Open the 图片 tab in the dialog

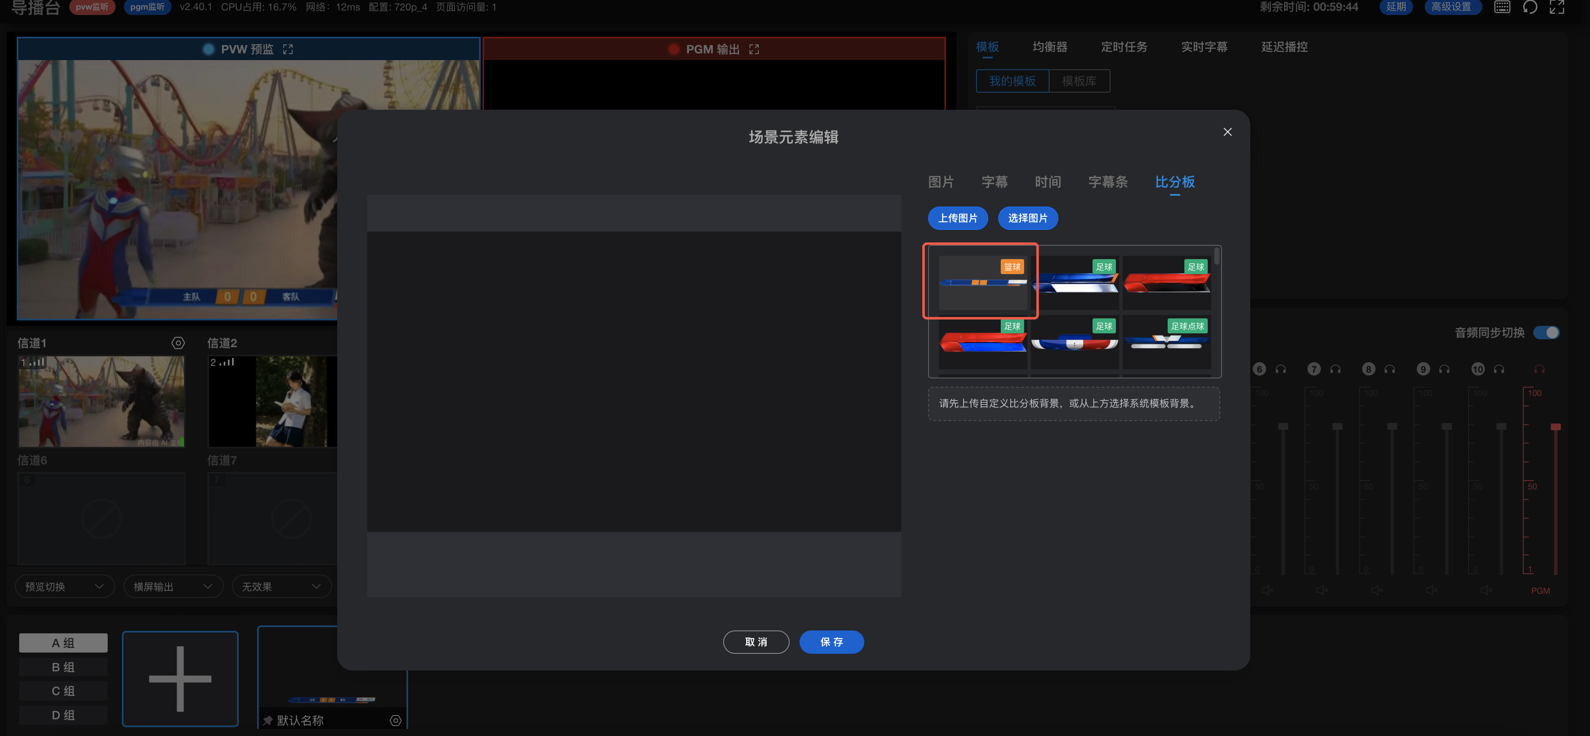click(941, 182)
